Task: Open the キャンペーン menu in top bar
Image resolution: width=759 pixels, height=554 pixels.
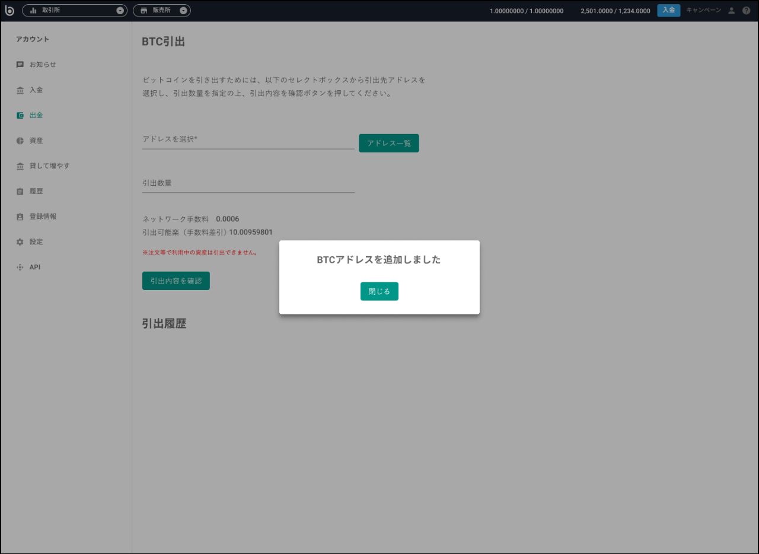Action: click(703, 10)
